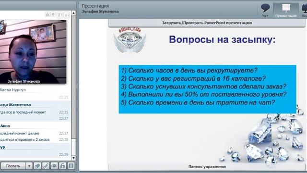Toggle the padlock icon in chat toolbar
Image resolution: width=307 pixels, height=173 pixels.
point(63,166)
